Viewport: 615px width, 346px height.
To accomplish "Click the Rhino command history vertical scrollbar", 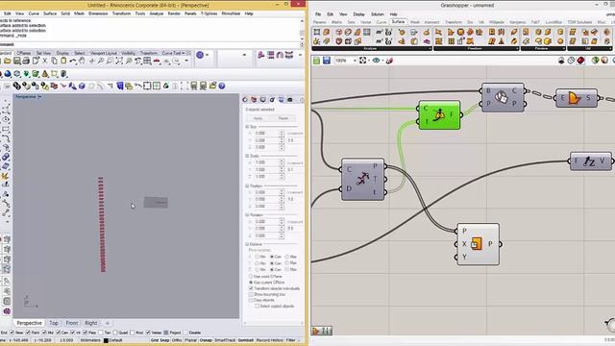I will click(x=302, y=30).
